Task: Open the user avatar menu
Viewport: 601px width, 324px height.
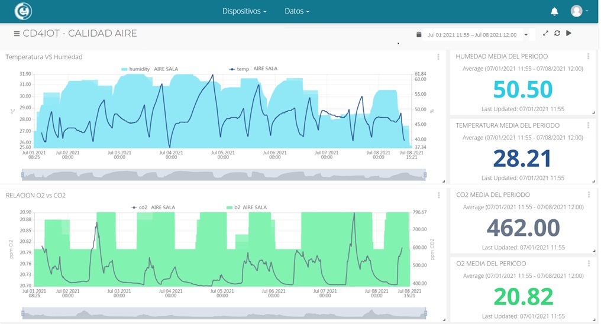Action: pos(577,11)
